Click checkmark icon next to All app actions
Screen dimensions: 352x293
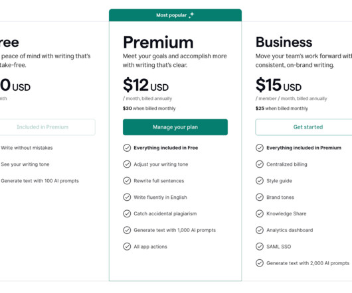[x=127, y=247]
